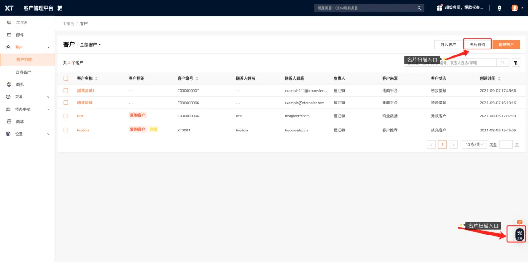Click the customer search magnifier button
Viewport: 528px width, 262px height.
pyautogui.click(x=503, y=63)
